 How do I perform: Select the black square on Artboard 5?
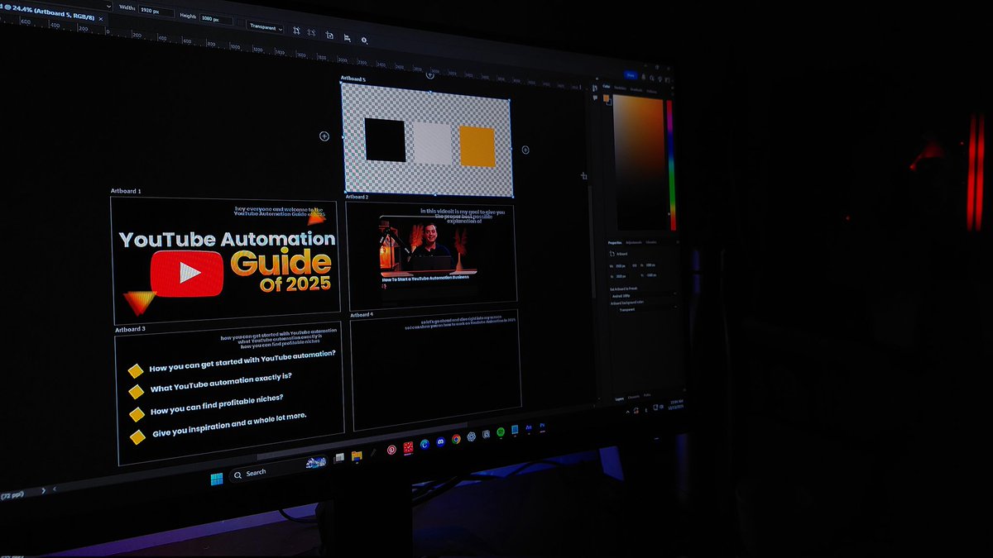point(385,140)
